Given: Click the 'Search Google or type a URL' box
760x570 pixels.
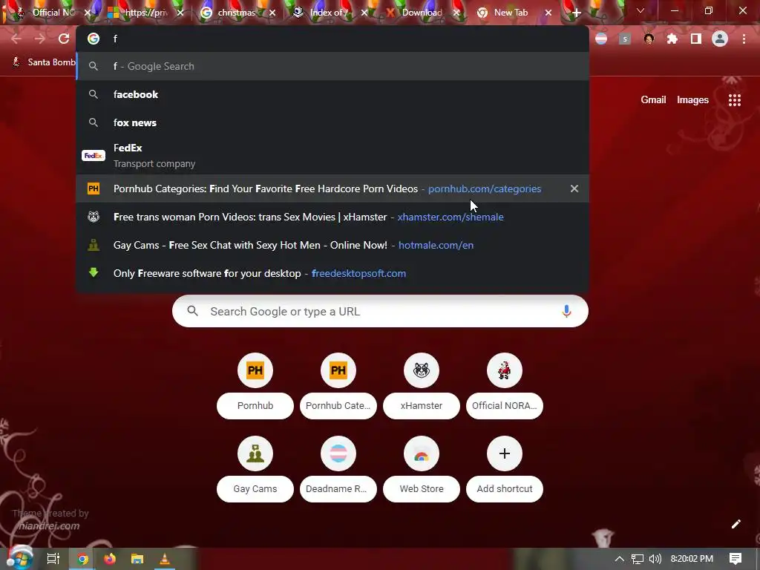Looking at the screenshot, I should [x=381, y=311].
